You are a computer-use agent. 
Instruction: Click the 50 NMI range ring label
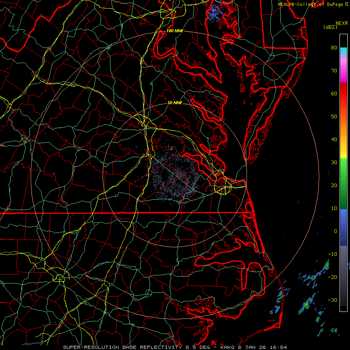(x=175, y=103)
